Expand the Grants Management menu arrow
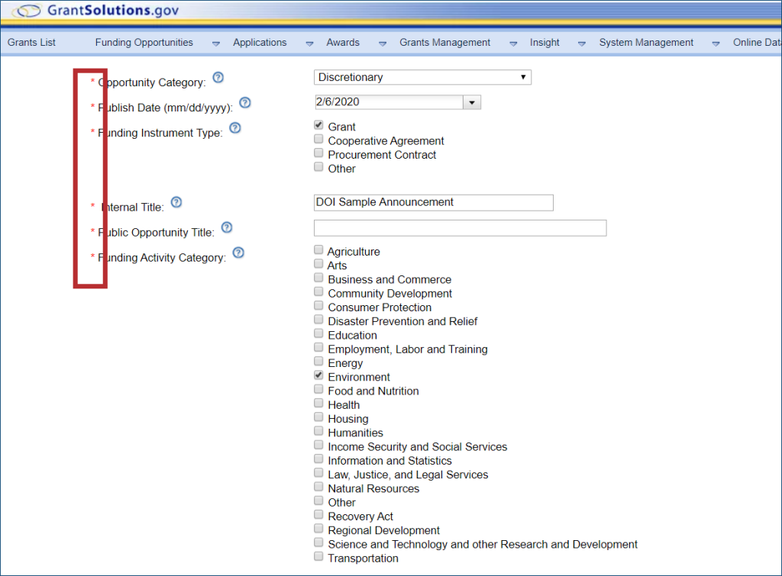 pos(513,43)
